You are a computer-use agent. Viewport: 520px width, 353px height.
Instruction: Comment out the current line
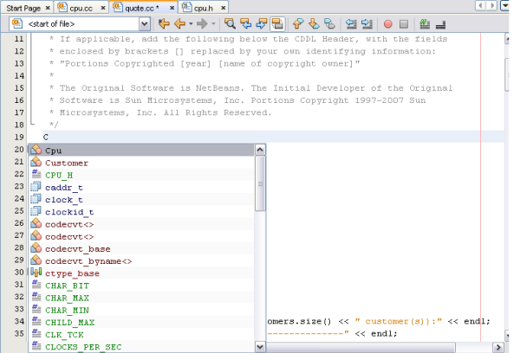[423, 24]
